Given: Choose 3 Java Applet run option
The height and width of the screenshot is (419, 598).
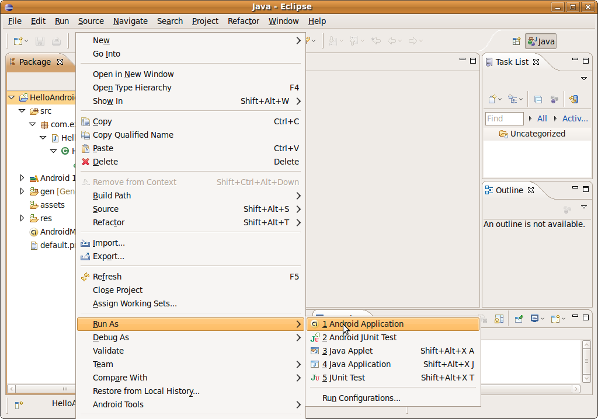Looking at the screenshot, I should [393, 351].
